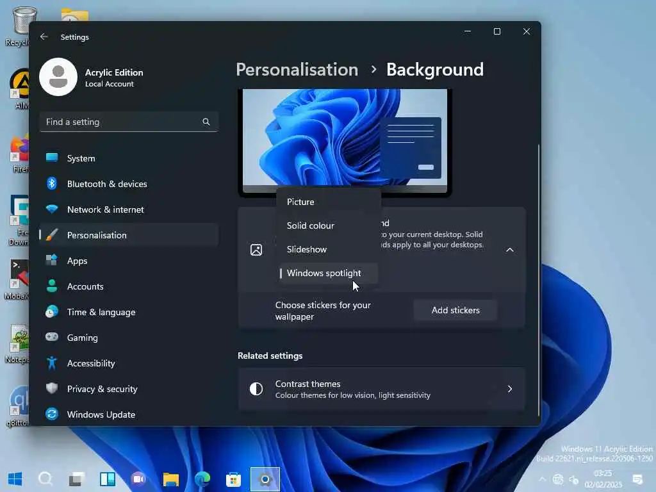Open Widgets from the taskbar

tap(108, 479)
